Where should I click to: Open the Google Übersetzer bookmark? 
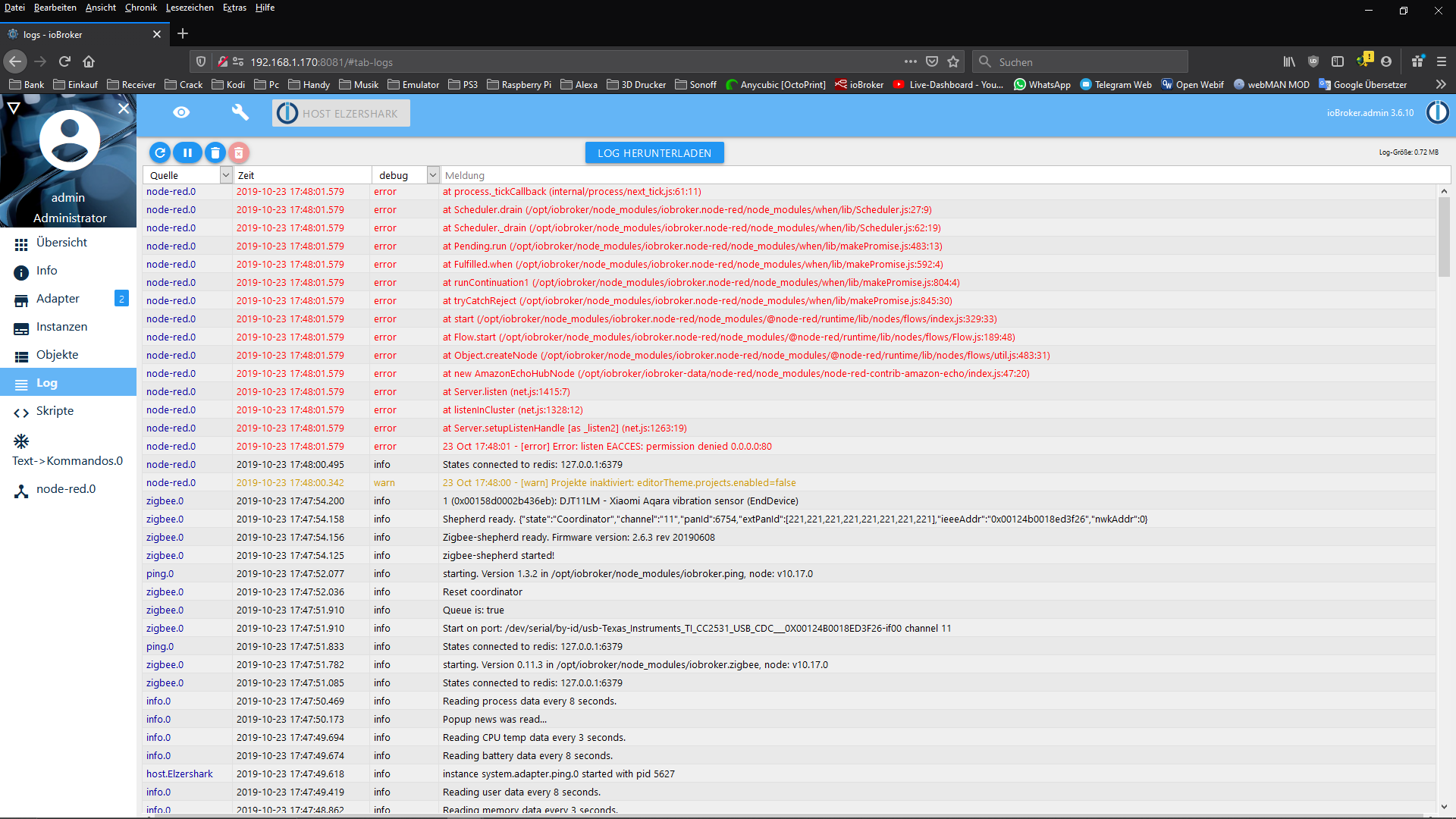(1363, 84)
